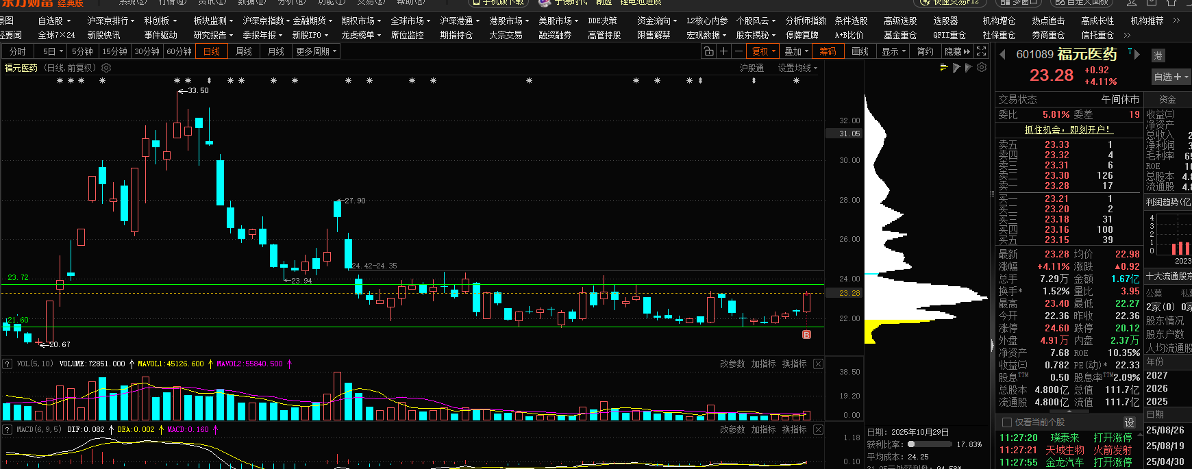Open the 5日 dropdown
This screenshot has width=1192, height=469.
pyautogui.click(x=52, y=51)
